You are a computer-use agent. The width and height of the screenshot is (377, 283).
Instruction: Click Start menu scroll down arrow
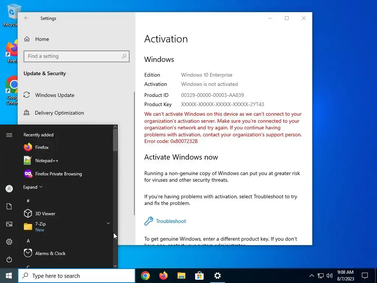(115, 266)
